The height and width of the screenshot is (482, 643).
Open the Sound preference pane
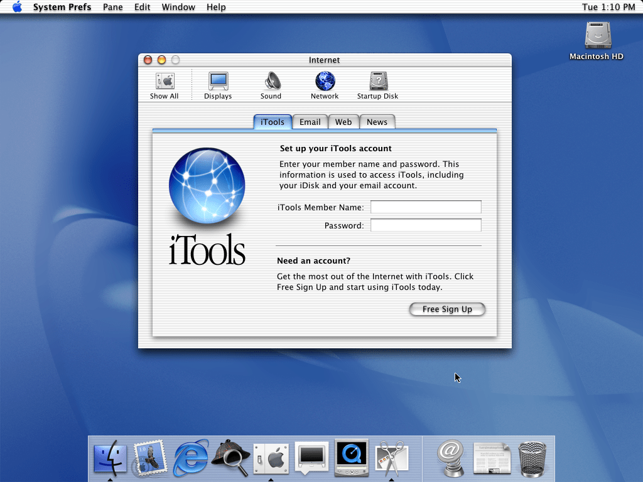click(271, 85)
